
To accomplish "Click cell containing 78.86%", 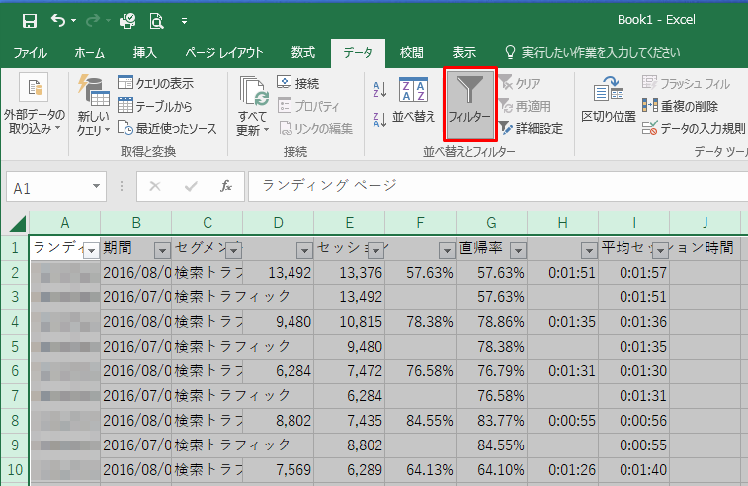I will 491,321.
